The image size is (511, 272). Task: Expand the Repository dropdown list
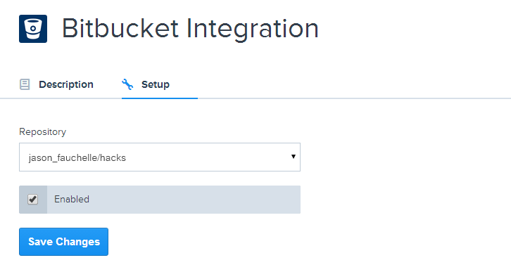coord(160,157)
